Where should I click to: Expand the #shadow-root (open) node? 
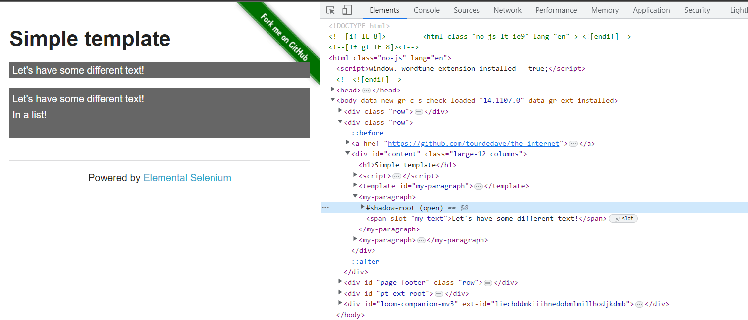[363, 207]
